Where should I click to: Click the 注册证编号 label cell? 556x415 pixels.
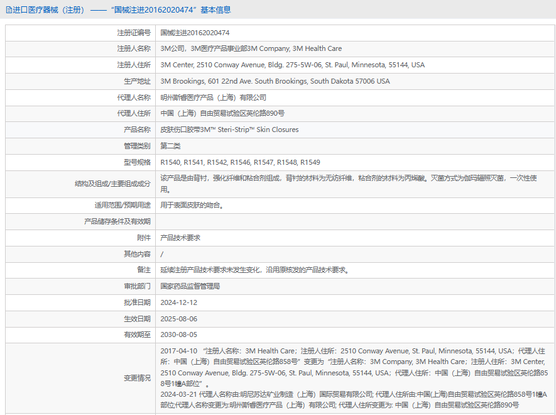pyautogui.click(x=134, y=33)
